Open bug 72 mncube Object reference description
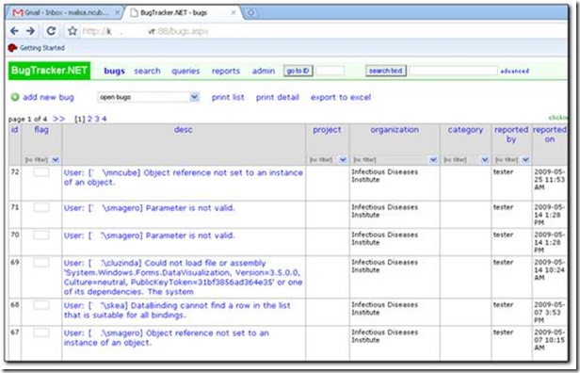Viewport: 580px width, 373px height. [183, 177]
